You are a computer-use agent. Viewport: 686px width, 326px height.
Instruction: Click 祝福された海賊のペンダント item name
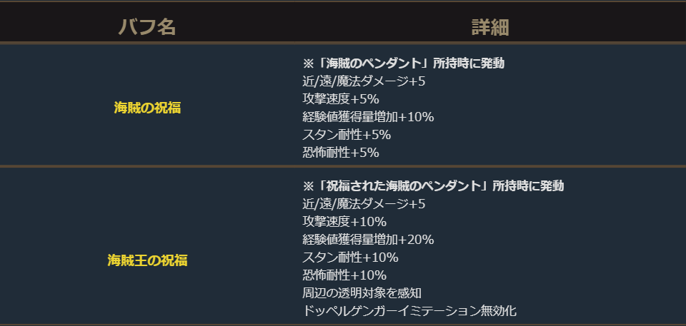coord(399,186)
